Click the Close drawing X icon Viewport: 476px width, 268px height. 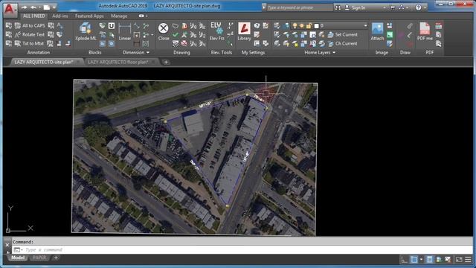click(x=164, y=31)
